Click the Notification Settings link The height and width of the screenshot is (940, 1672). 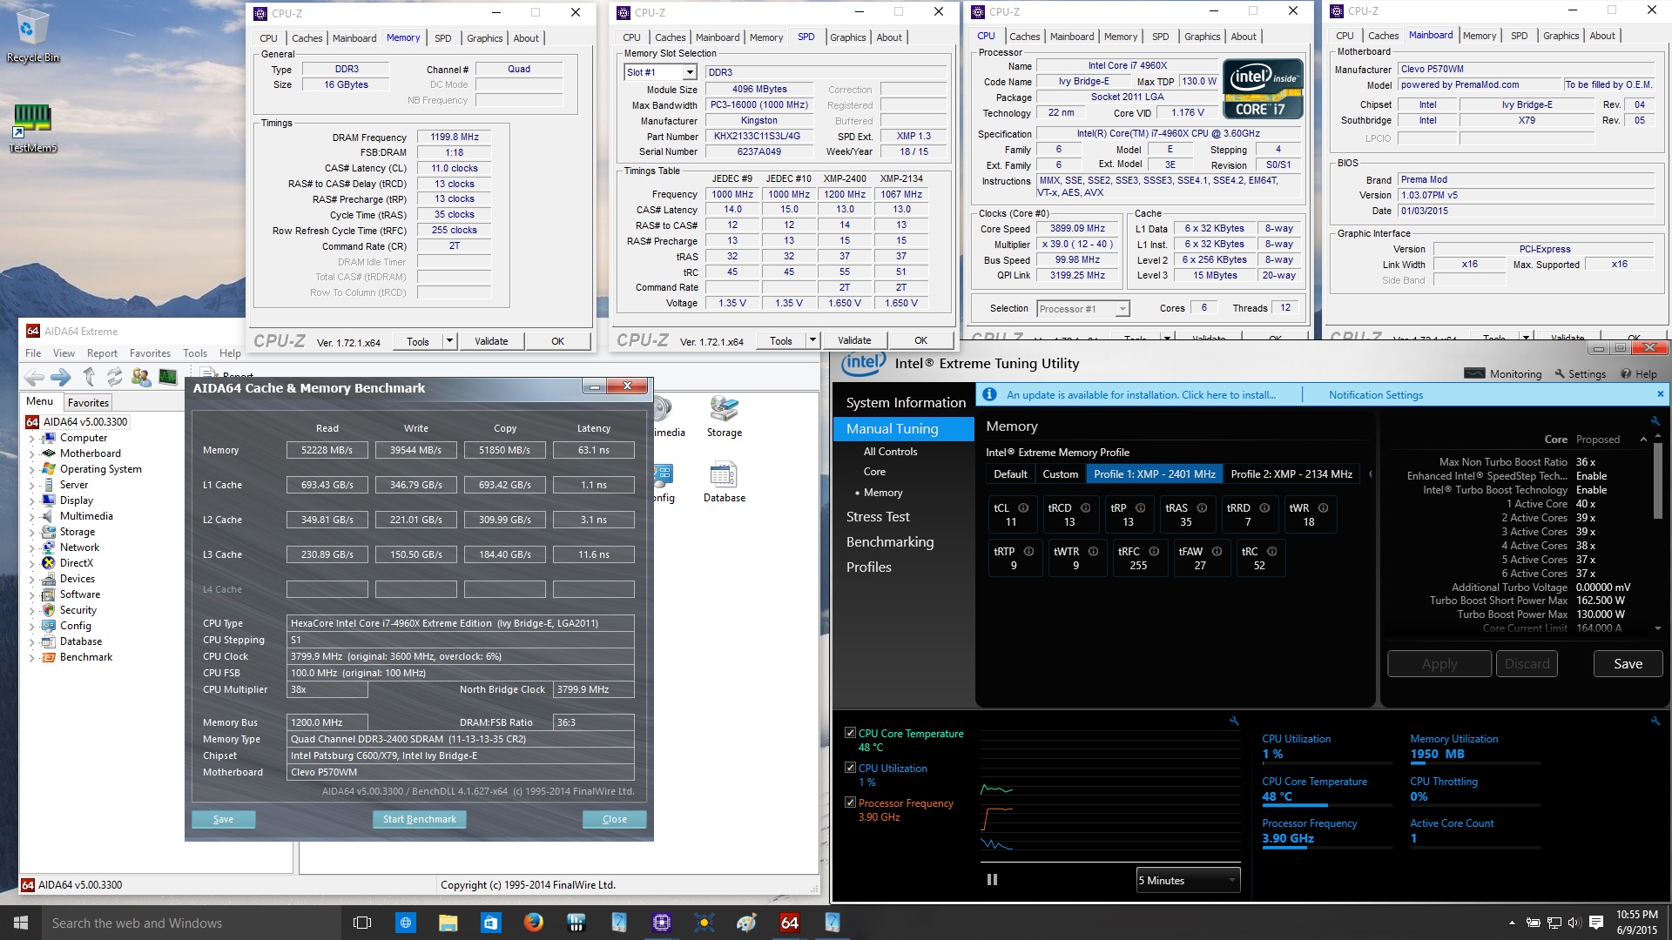point(1375,394)
